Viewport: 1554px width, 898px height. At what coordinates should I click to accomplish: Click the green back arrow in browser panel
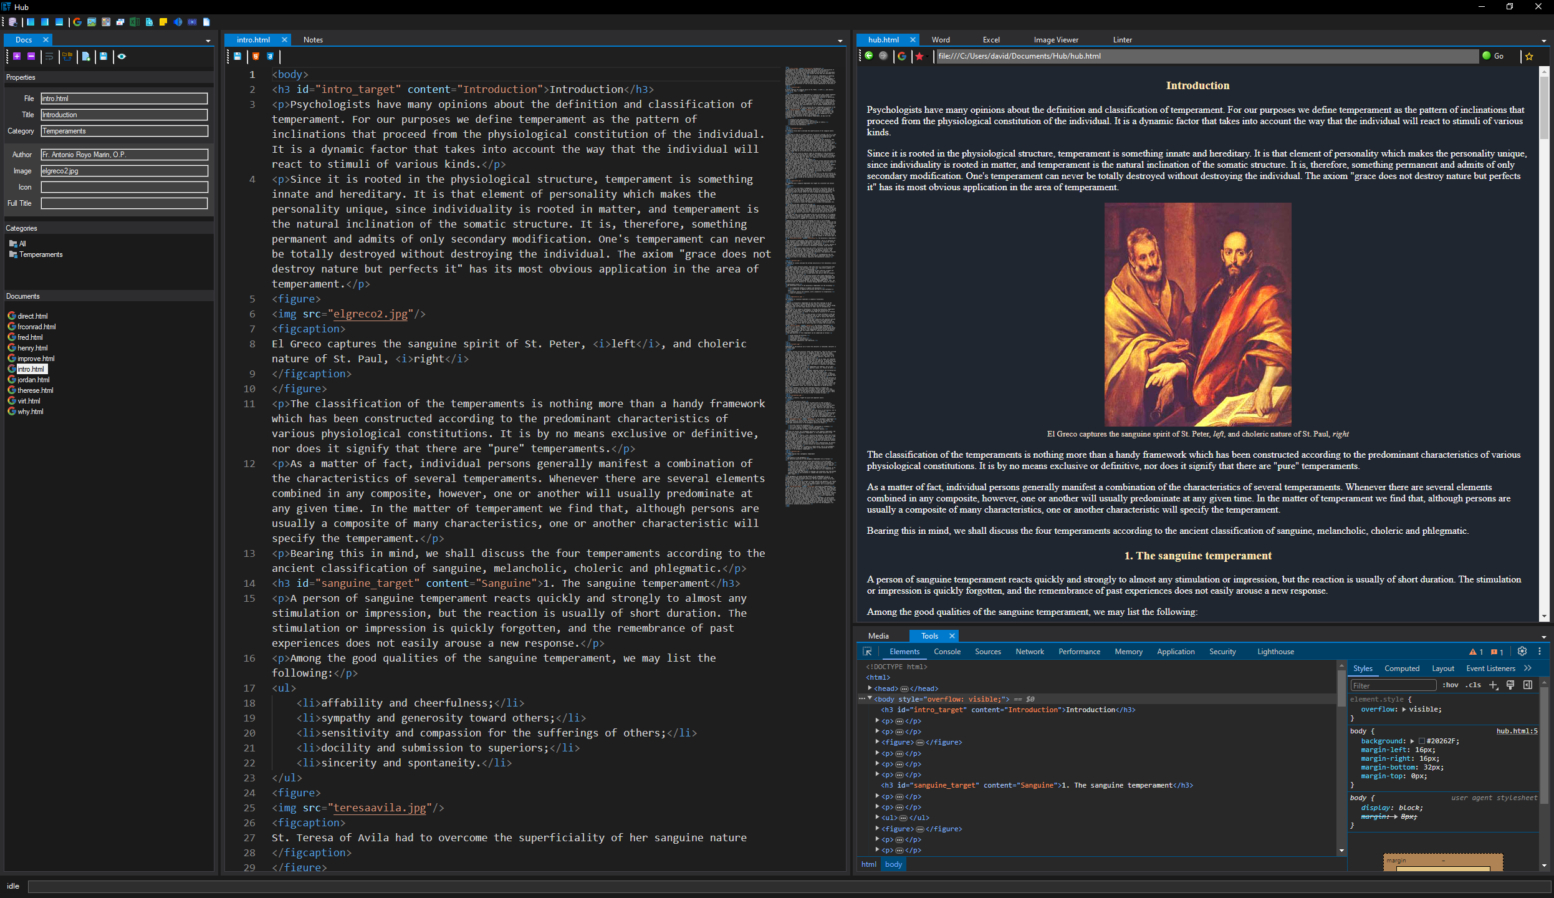click(x=868, y=56)
